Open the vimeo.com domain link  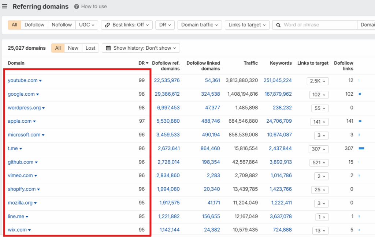click(x=20, y=175)
